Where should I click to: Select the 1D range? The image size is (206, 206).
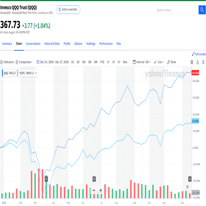(x=73, y=62)
